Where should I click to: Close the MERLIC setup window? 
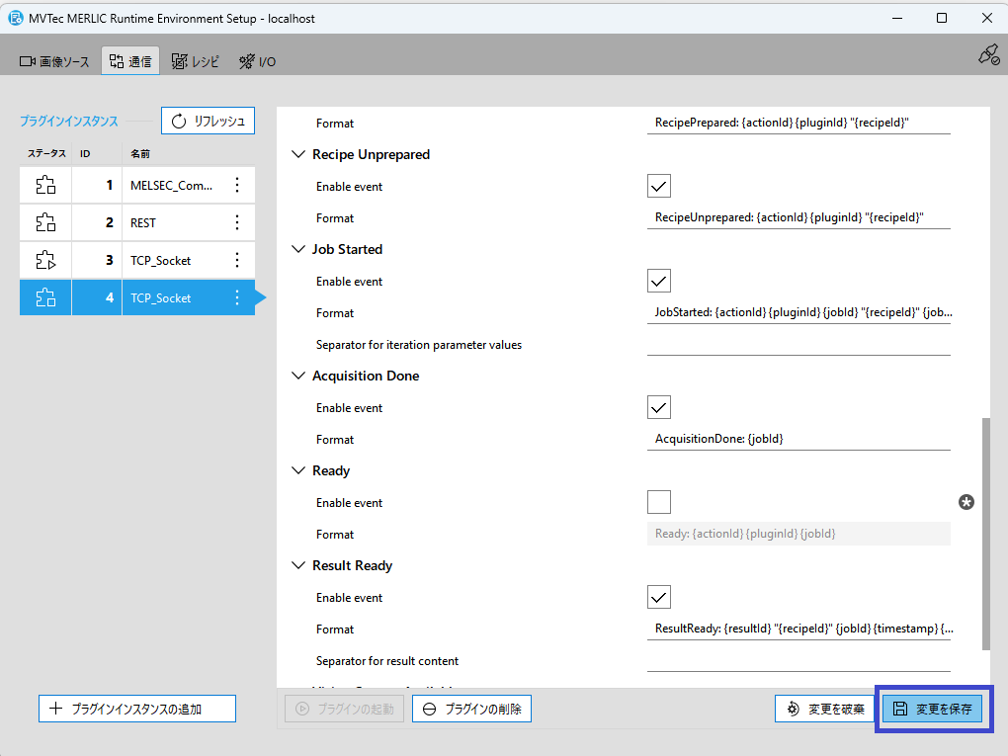coord(987,18)
